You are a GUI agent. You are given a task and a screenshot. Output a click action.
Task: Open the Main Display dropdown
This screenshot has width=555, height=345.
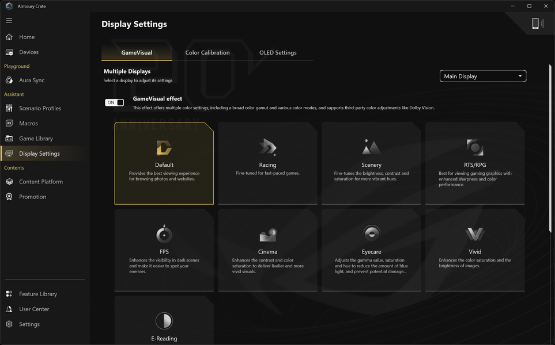tap(483, 76)
